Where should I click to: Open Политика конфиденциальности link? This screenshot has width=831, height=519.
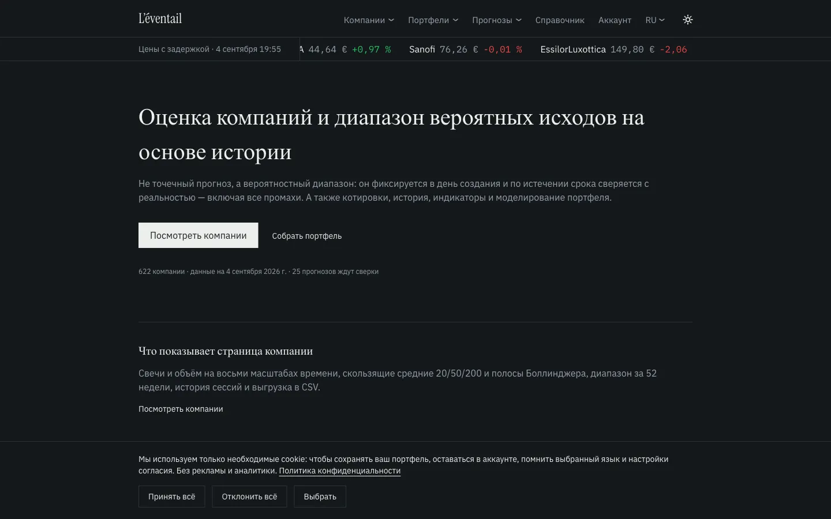point(340,471)
